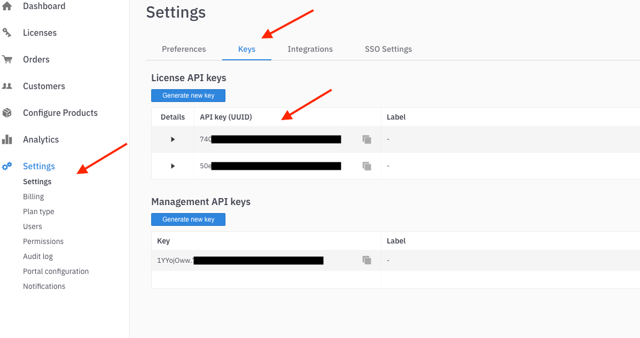Copy the Management API key 1YYojOww
640x338 pixels.
[x=366, y=260]
